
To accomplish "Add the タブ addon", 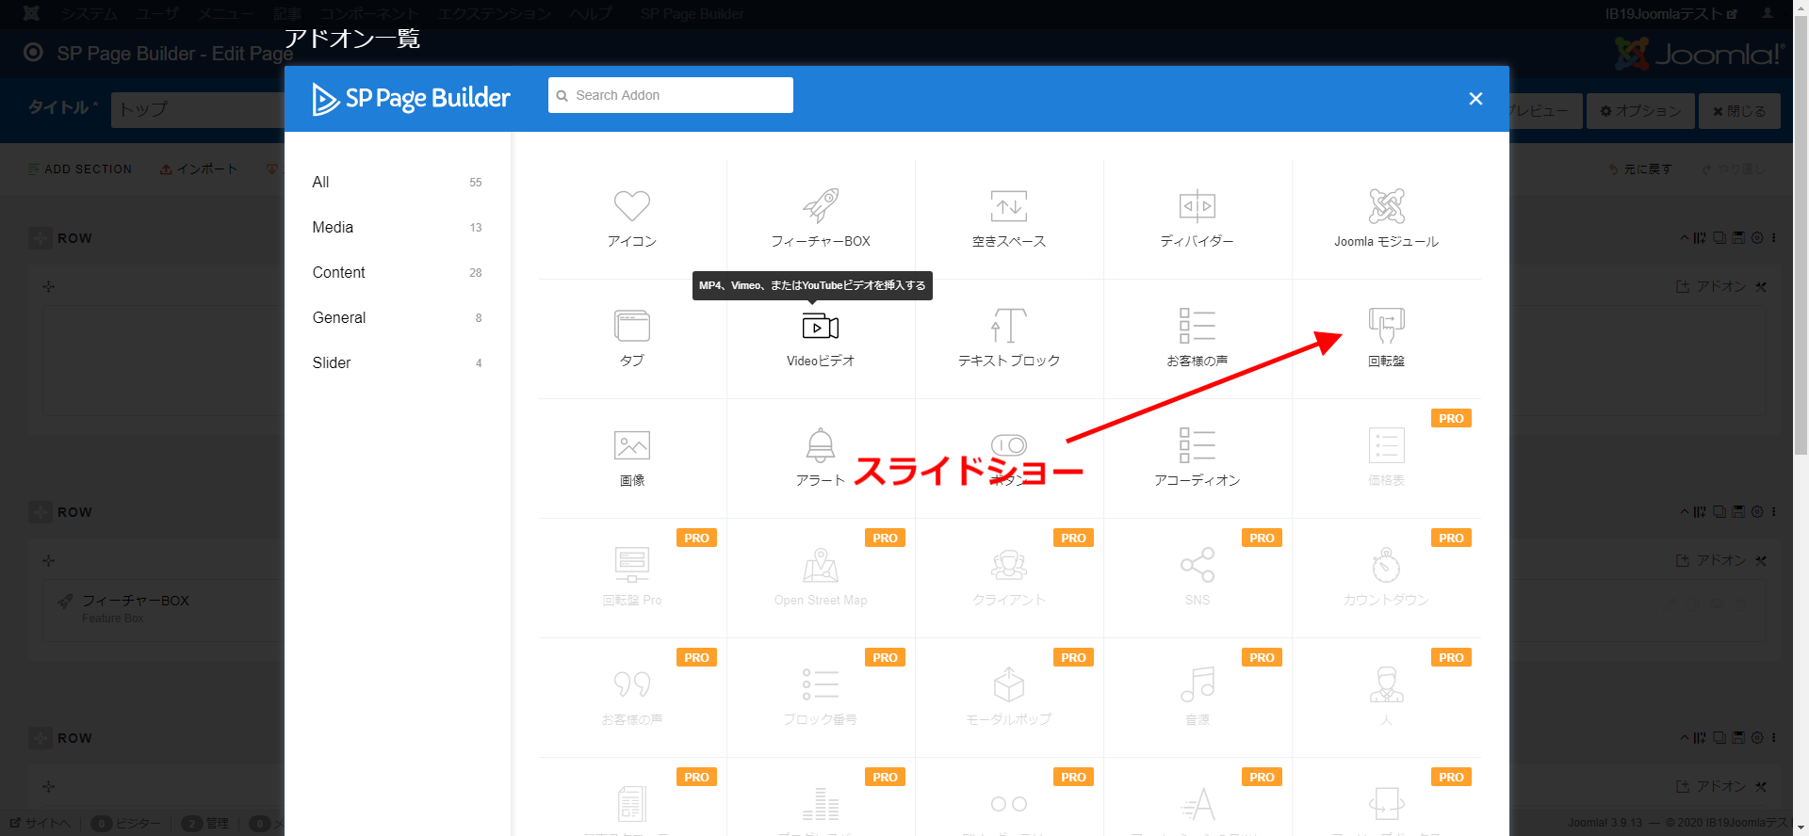I will coord(632,337).
